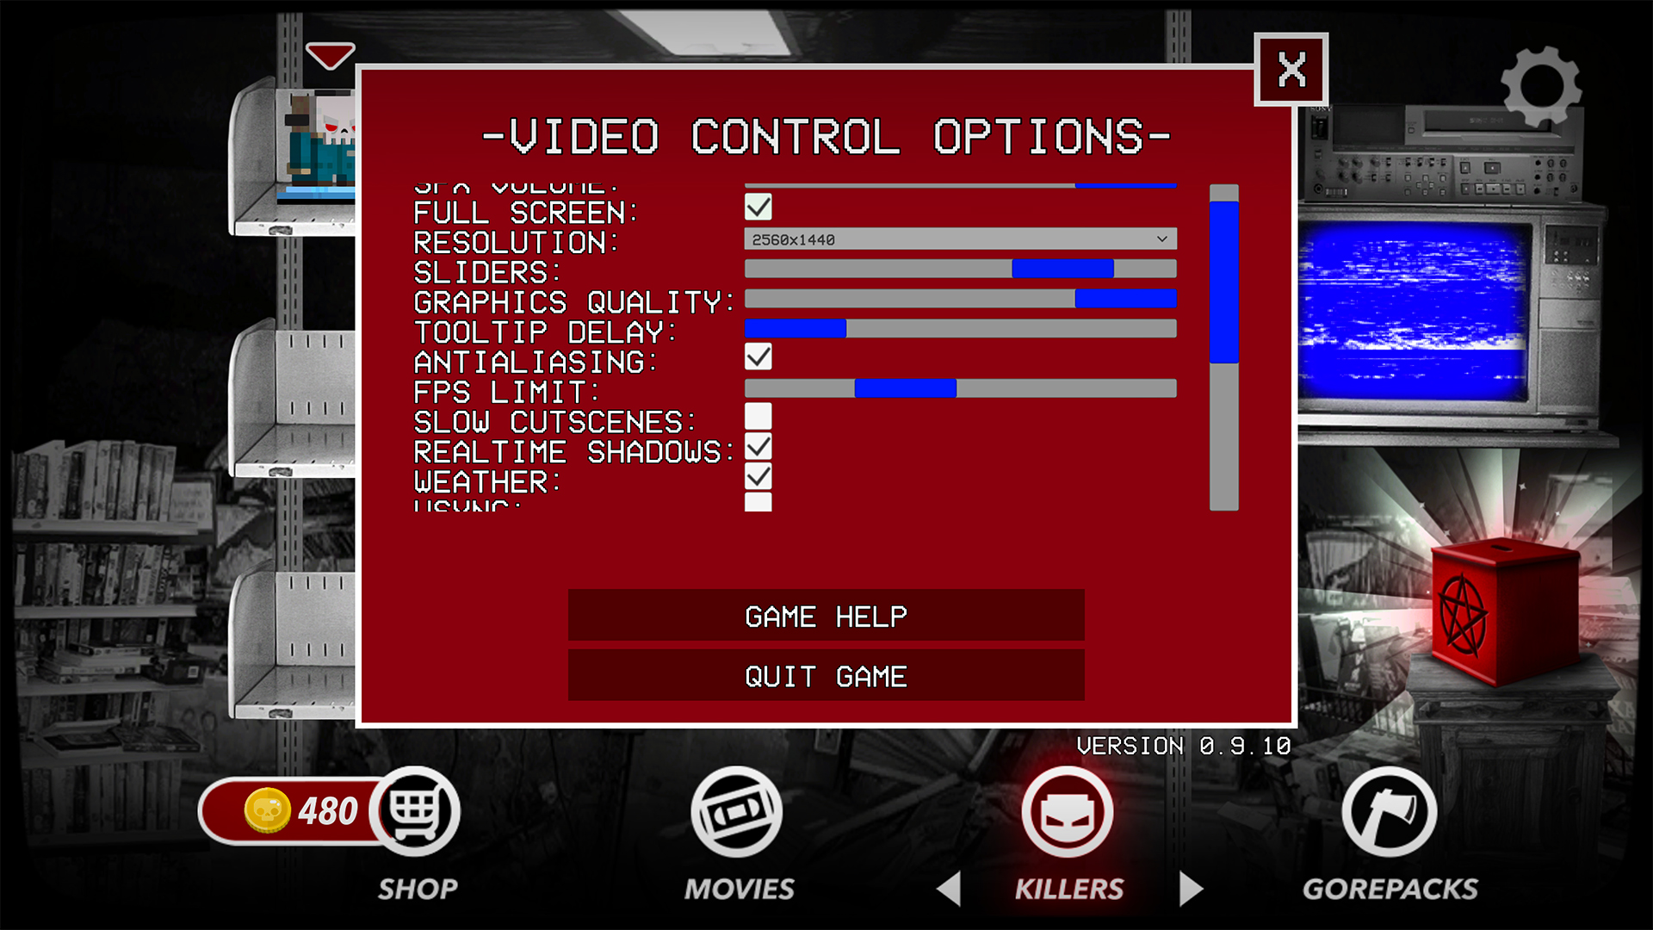
Task: Toggle the ANTIALIASING checkbox
Action: pos(758,359)
